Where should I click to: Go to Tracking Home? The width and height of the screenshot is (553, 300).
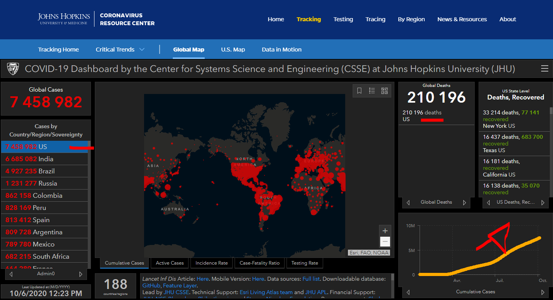58,50
